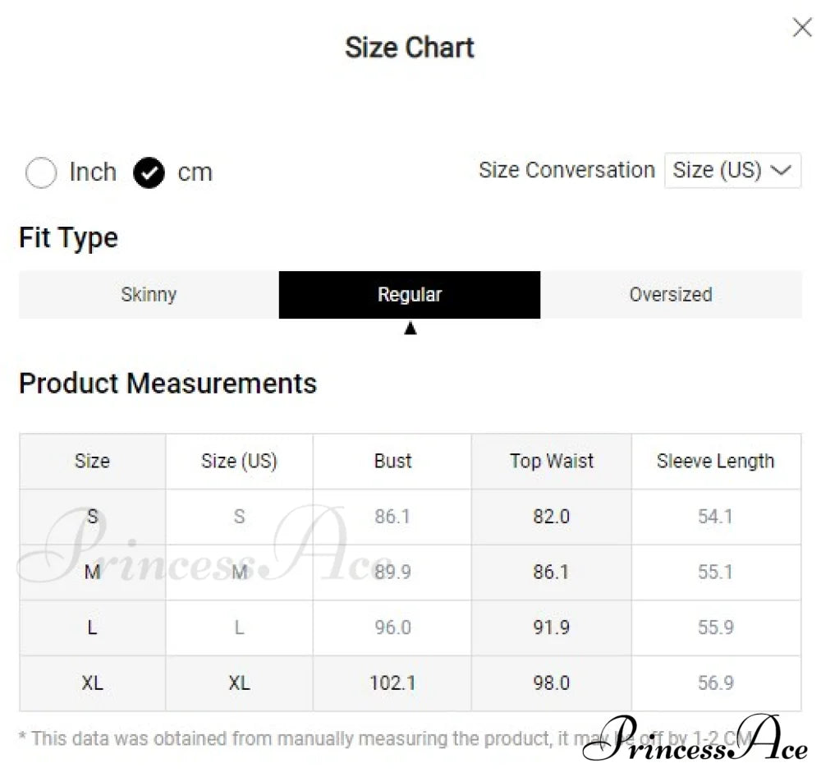Switch to the Skinny fit tab
Screen dimensions: 821x777
pyautogui.click(x=149, y=295)
